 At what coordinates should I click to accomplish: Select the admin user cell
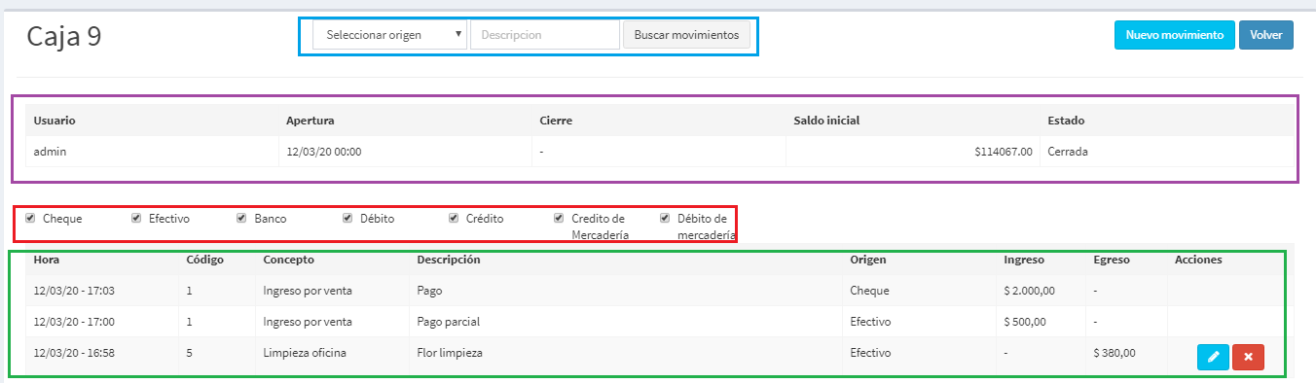pos(50,152)
